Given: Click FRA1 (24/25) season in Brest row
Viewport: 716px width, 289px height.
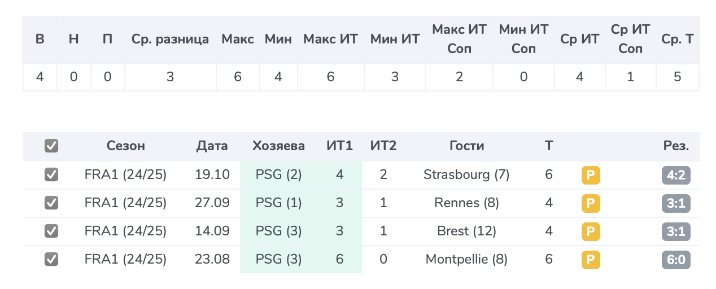Looking at the screenshot, I should tap(125, 231).
